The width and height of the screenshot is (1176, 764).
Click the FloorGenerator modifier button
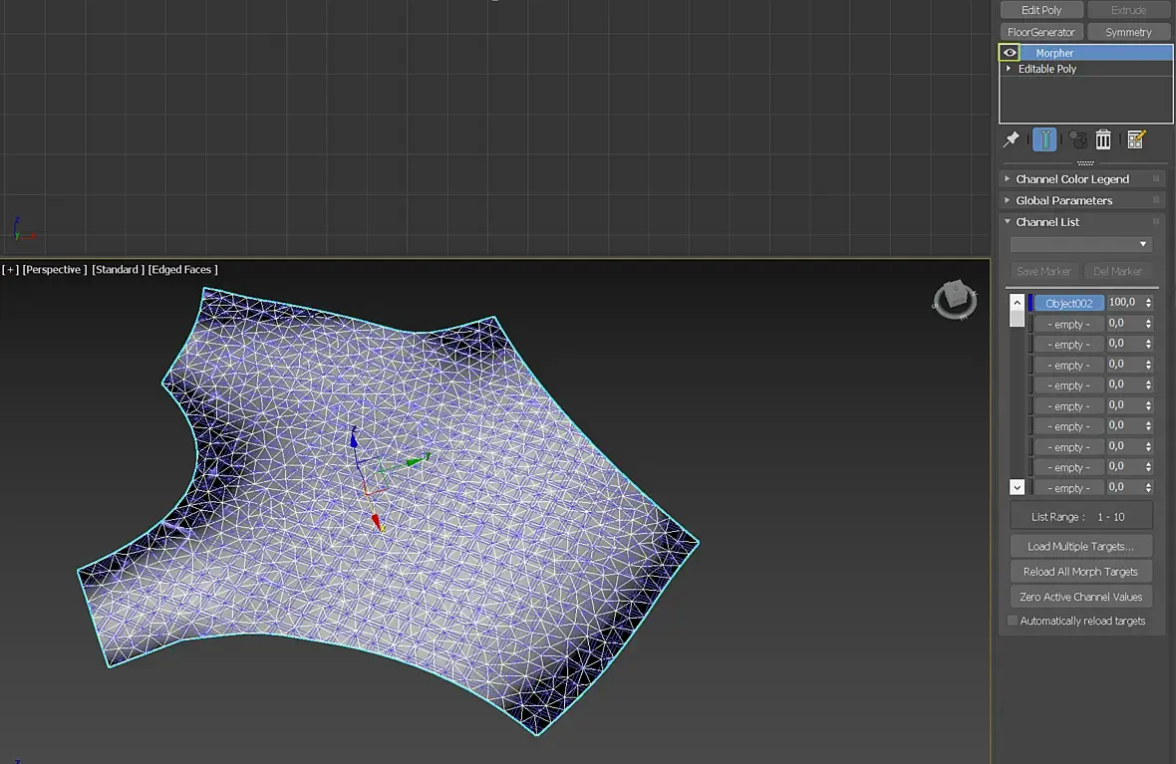(x=1041, y=32)
